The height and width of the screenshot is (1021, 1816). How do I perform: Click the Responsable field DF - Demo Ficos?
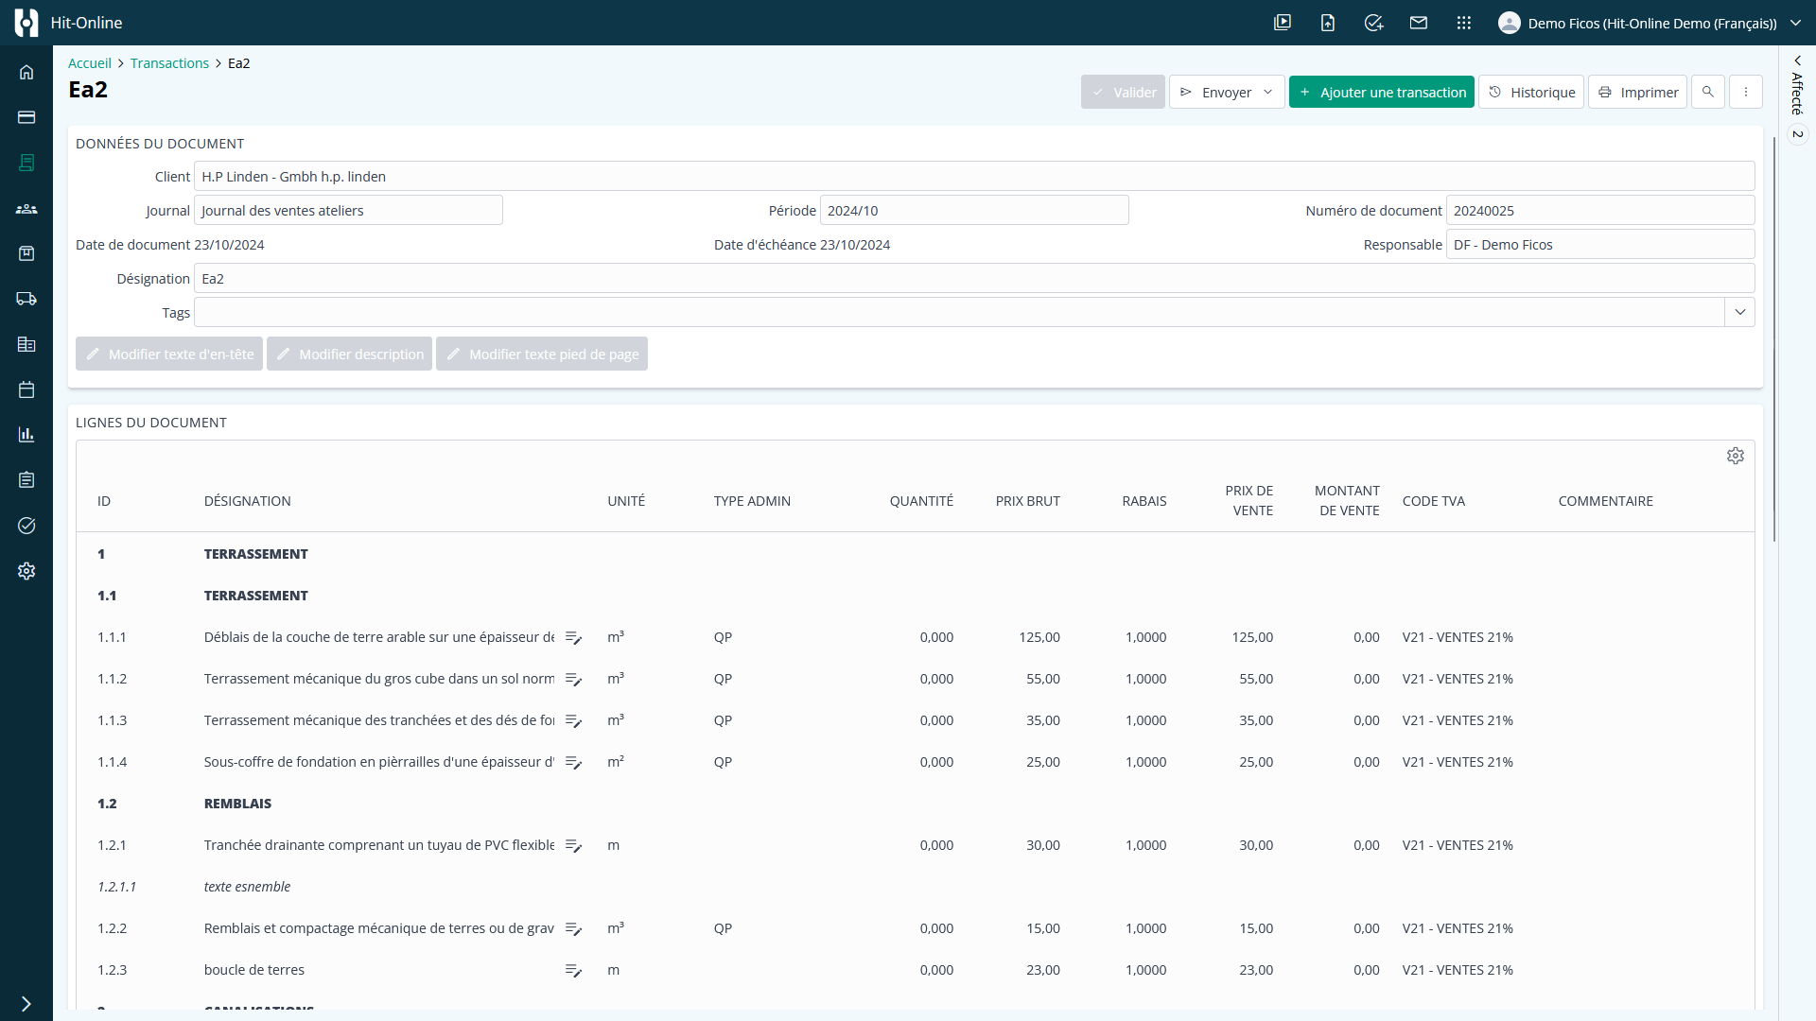pos(1600,244)
